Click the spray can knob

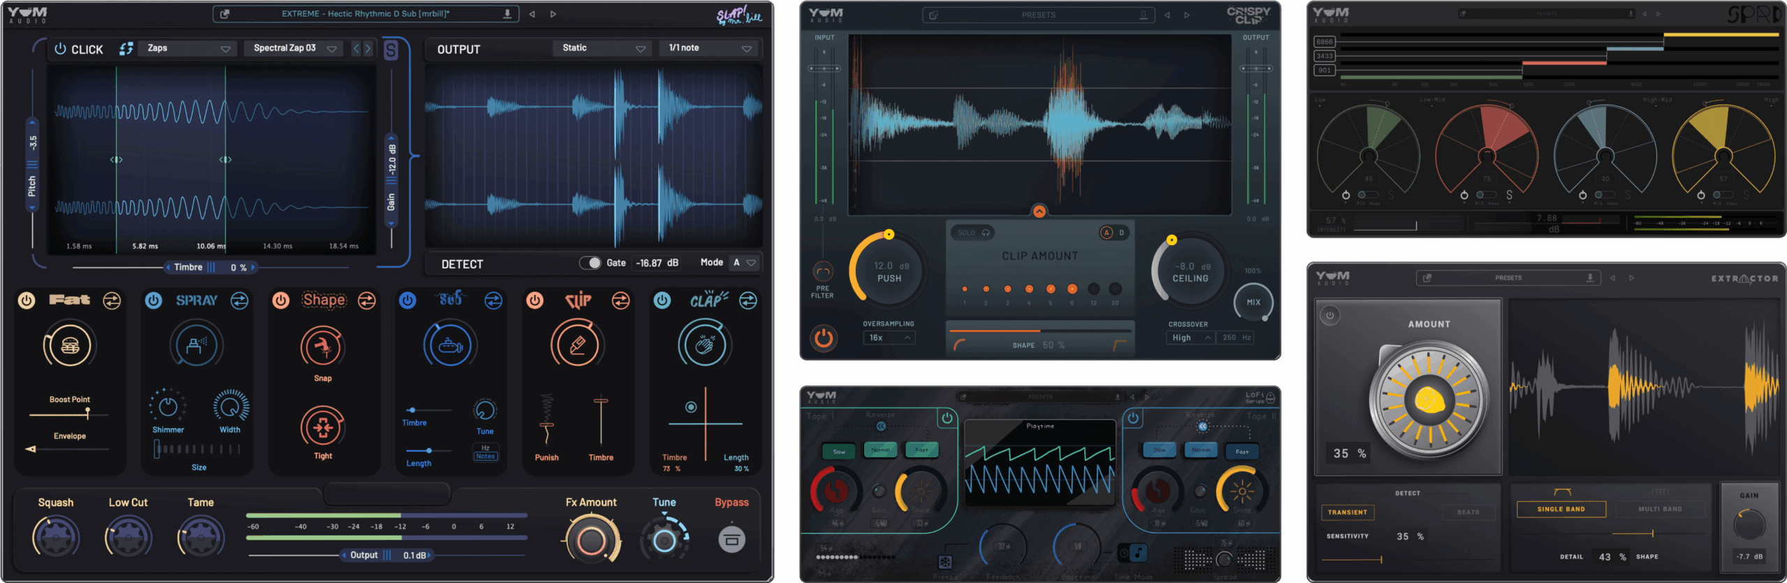(x=196, y=345)
